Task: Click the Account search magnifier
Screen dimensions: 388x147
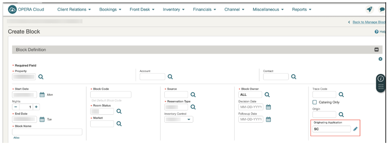Action: [170, 77]
